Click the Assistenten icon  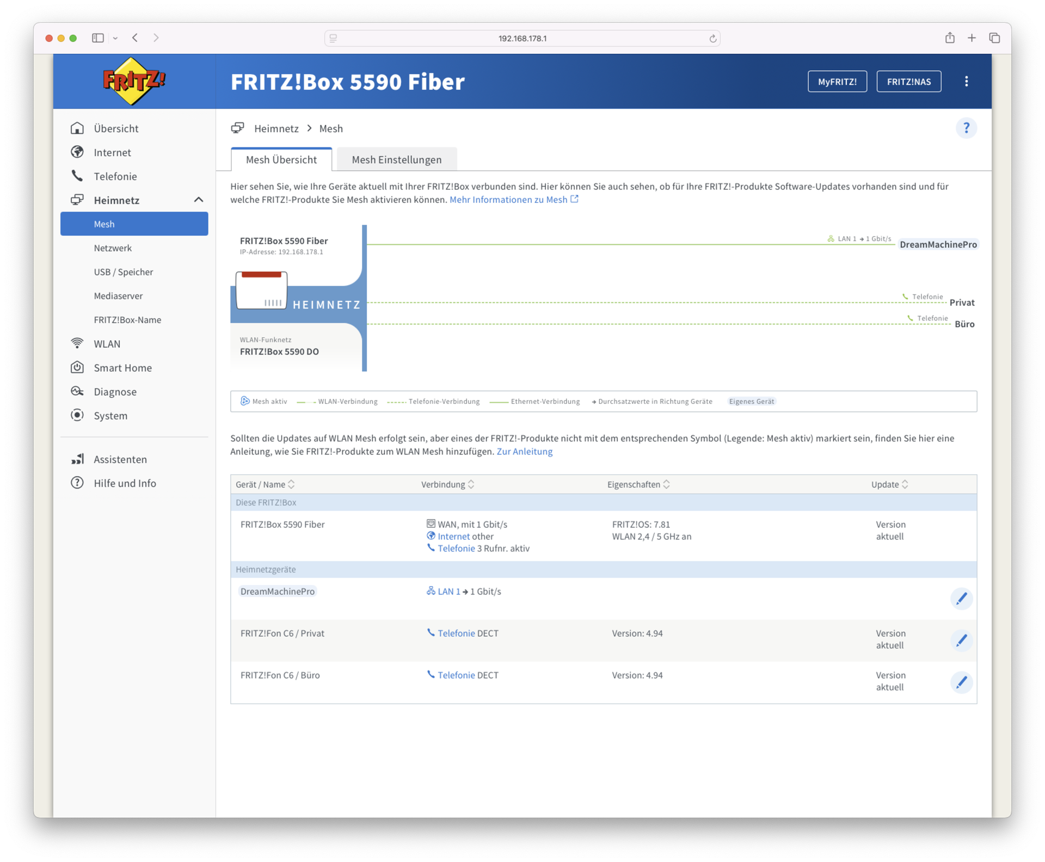(77, 459)
